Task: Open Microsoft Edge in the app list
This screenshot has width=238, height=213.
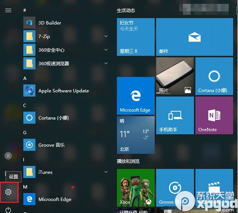Action: [65, 199]
